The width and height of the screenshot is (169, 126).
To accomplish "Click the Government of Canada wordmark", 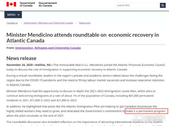I will tap(27, 4).
